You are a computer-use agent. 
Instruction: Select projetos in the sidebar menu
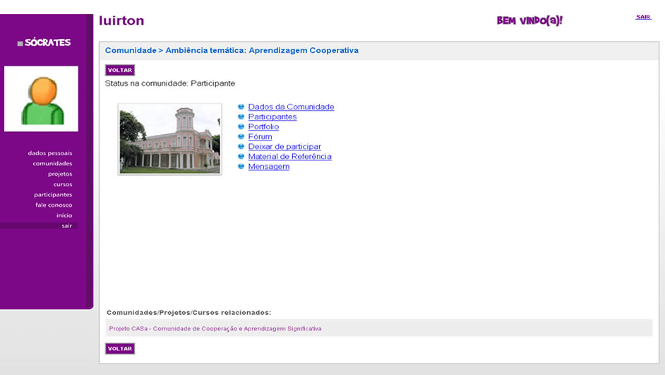coord(60,174)
